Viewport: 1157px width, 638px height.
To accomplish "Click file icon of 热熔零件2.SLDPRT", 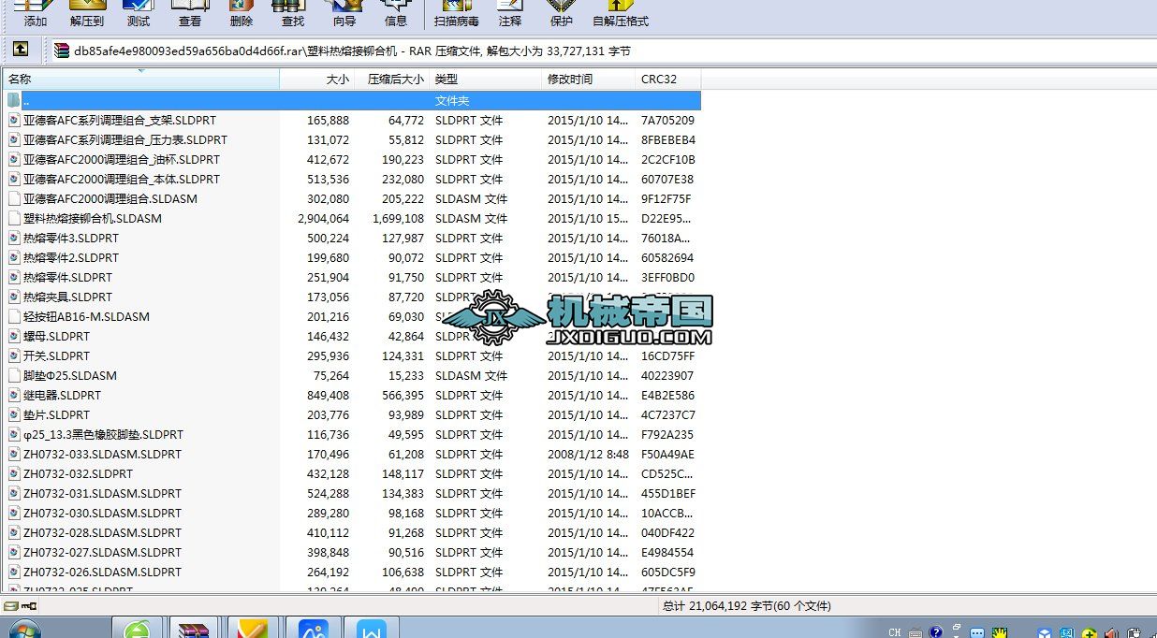I will pyautogui.click(x=14, y=257).
